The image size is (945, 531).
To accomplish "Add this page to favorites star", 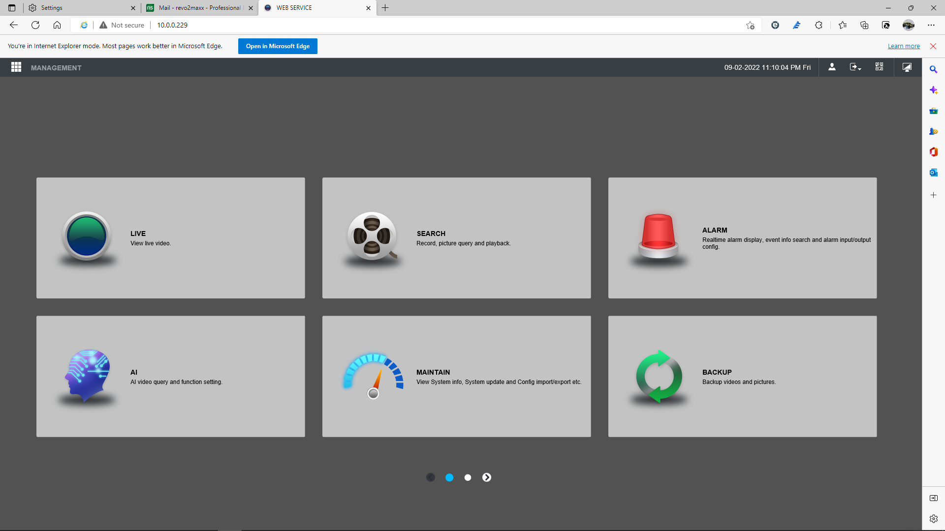I will pyautogui.click(x=750, y=25).
